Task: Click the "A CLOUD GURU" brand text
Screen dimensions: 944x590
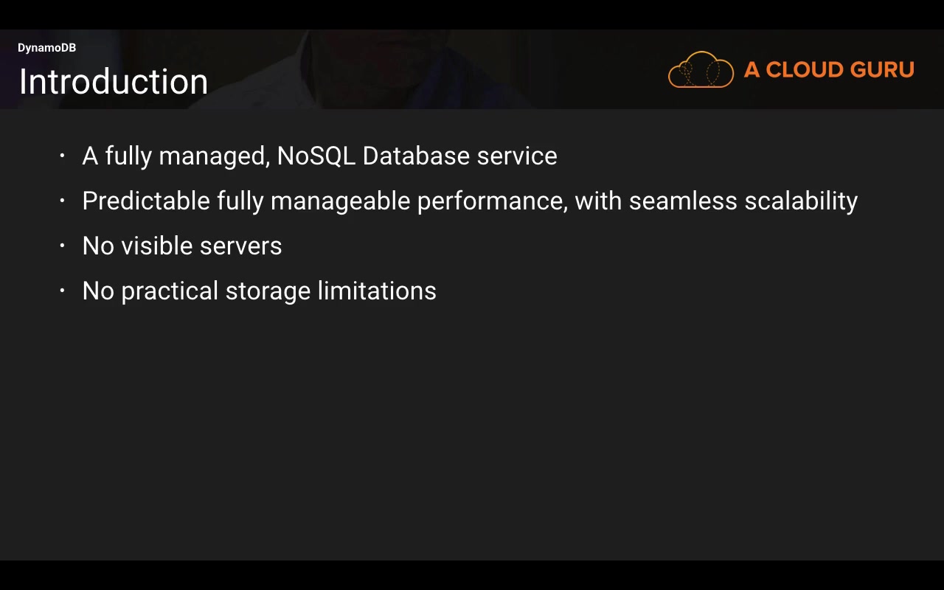Action: click(829, 70)
